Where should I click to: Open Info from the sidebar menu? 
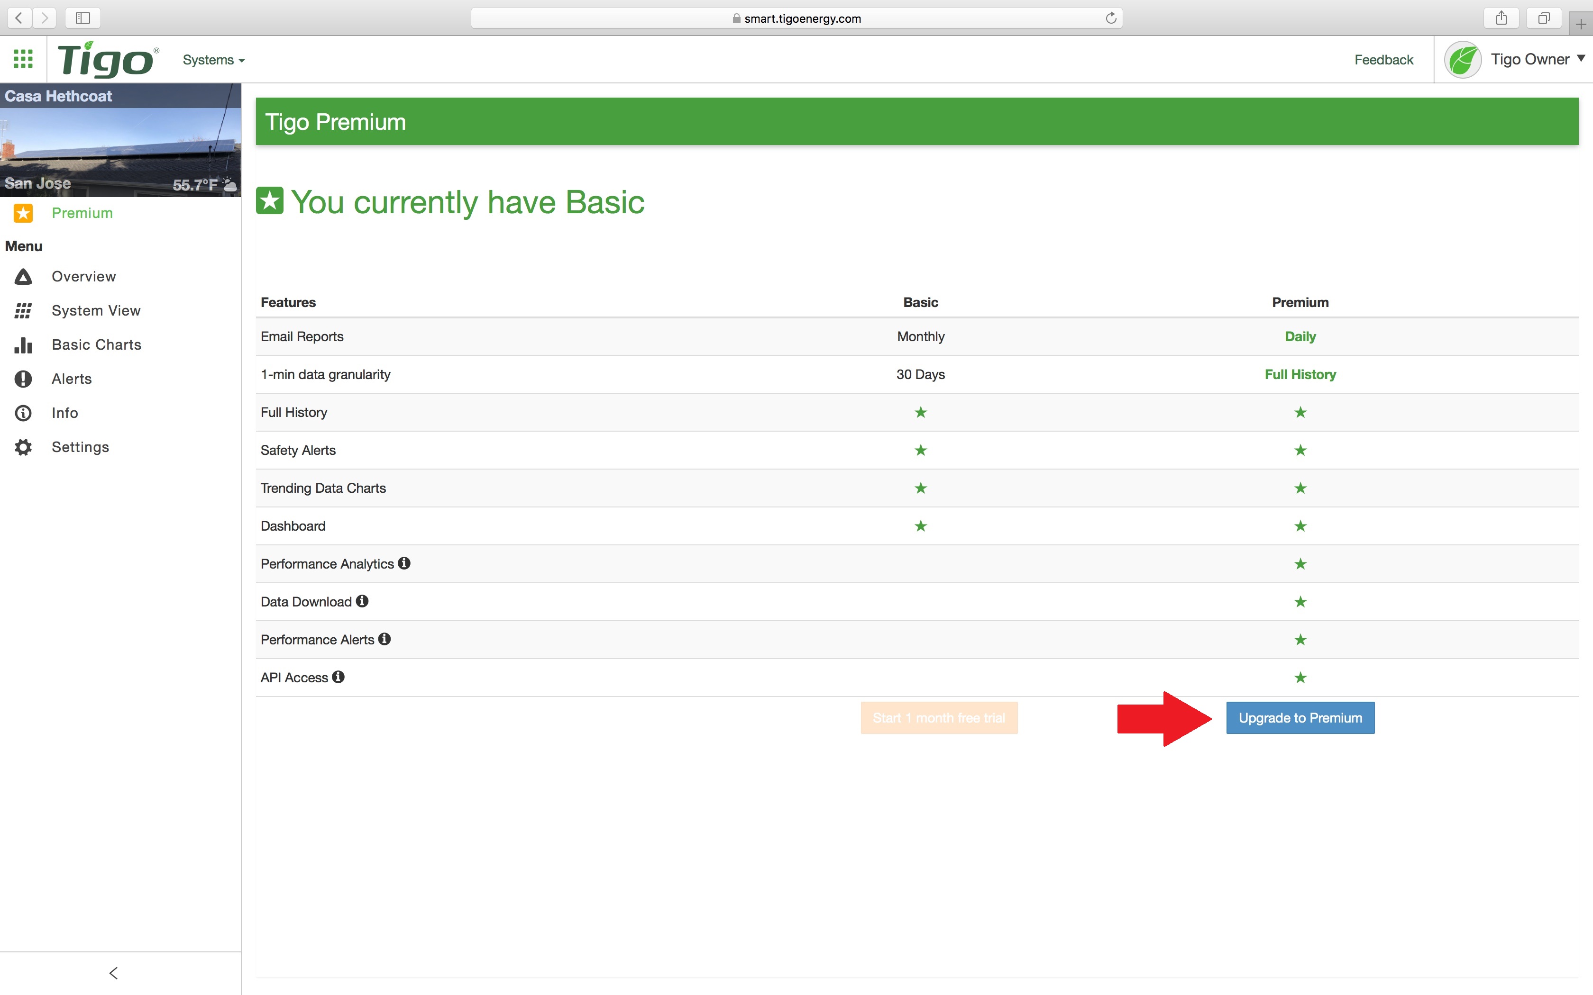(x=65, y=413)
